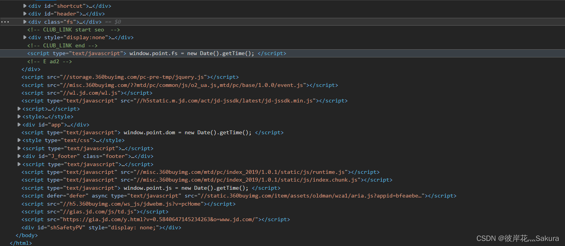This screenshot has width=565, height=246.
Task: Expand the div with id "shortcut"
Action: [25, 6]
